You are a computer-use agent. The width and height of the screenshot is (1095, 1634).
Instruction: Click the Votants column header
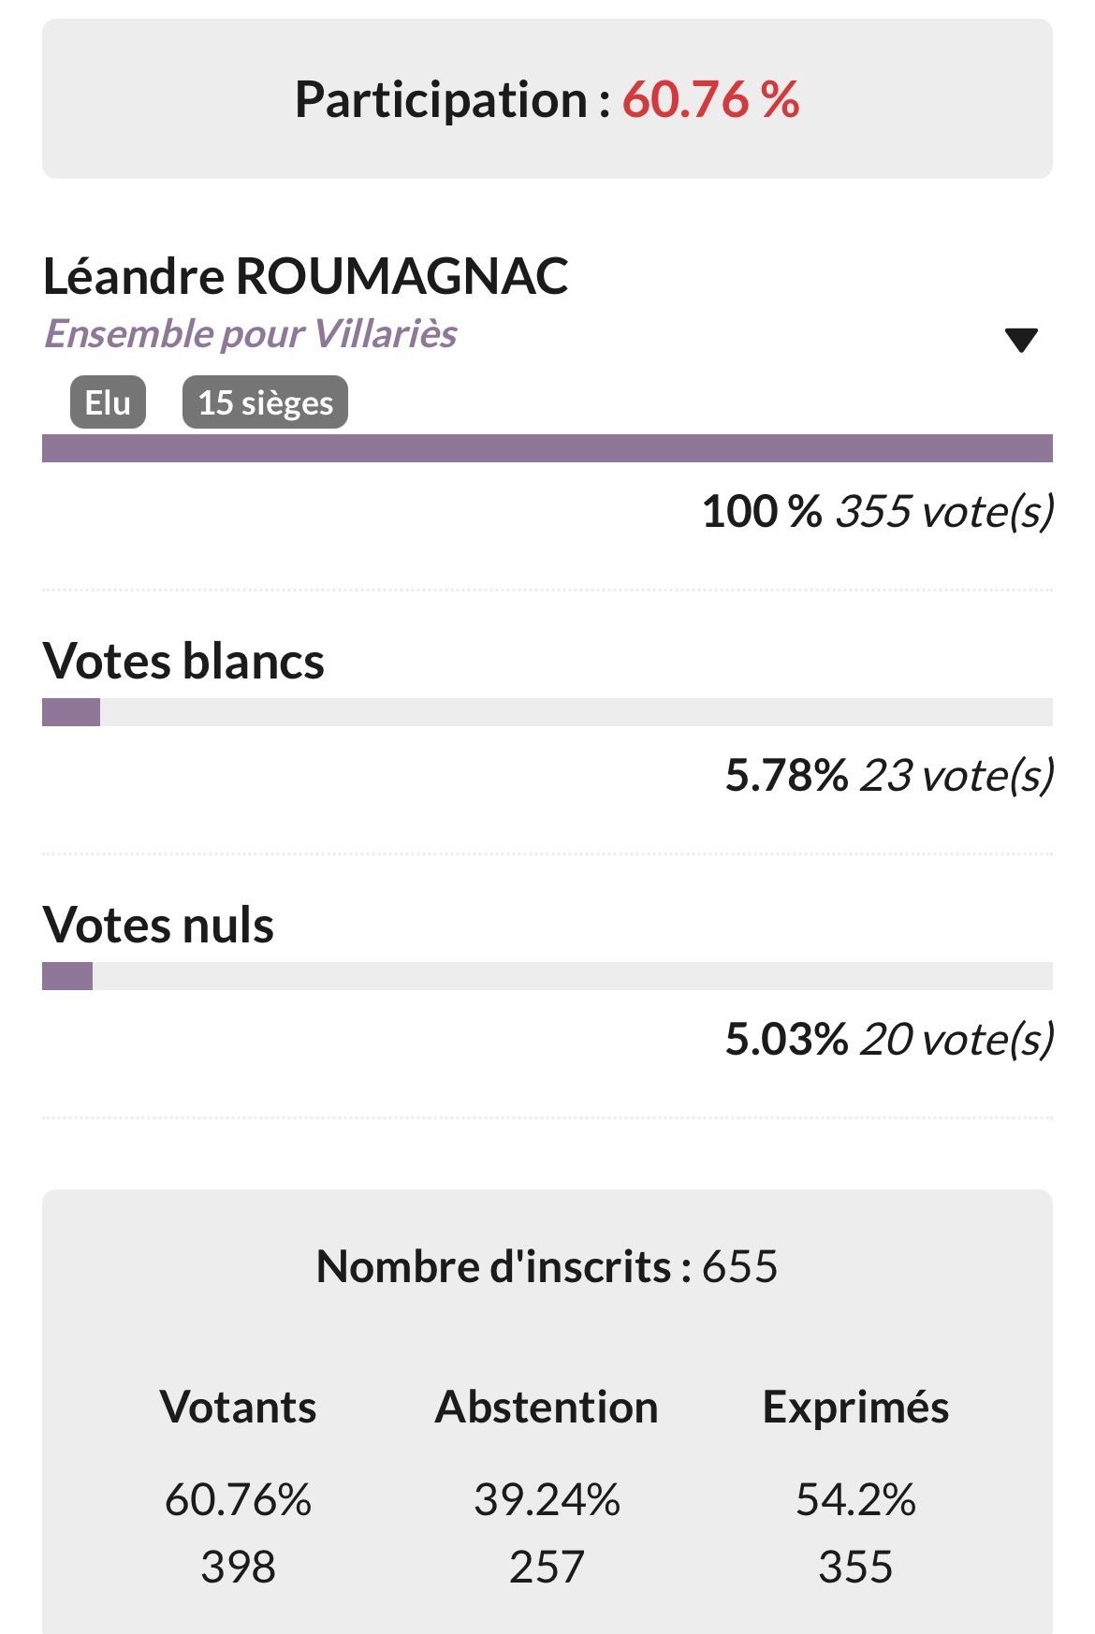click(238, 1407)
